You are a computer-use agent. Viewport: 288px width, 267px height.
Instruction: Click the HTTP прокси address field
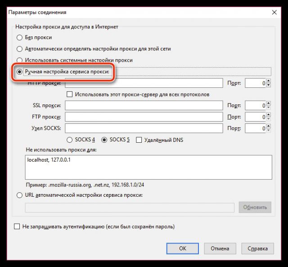144,83
